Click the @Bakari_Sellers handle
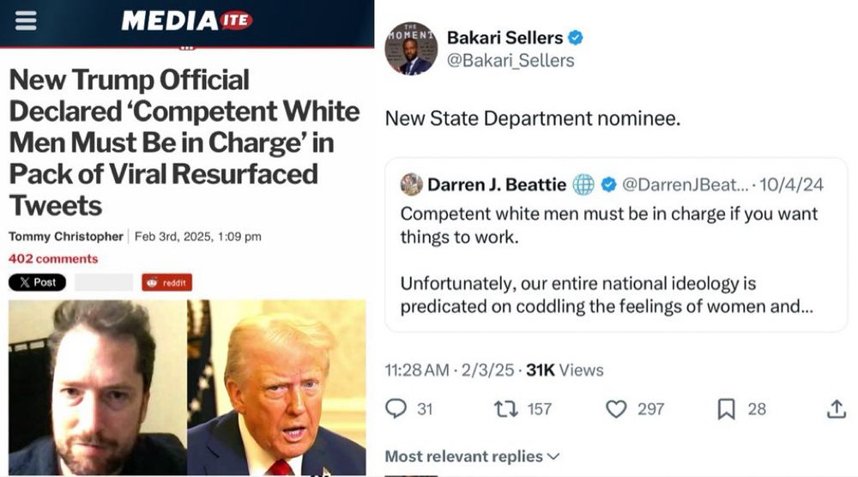The image size is (858, 477). point(511,60)
